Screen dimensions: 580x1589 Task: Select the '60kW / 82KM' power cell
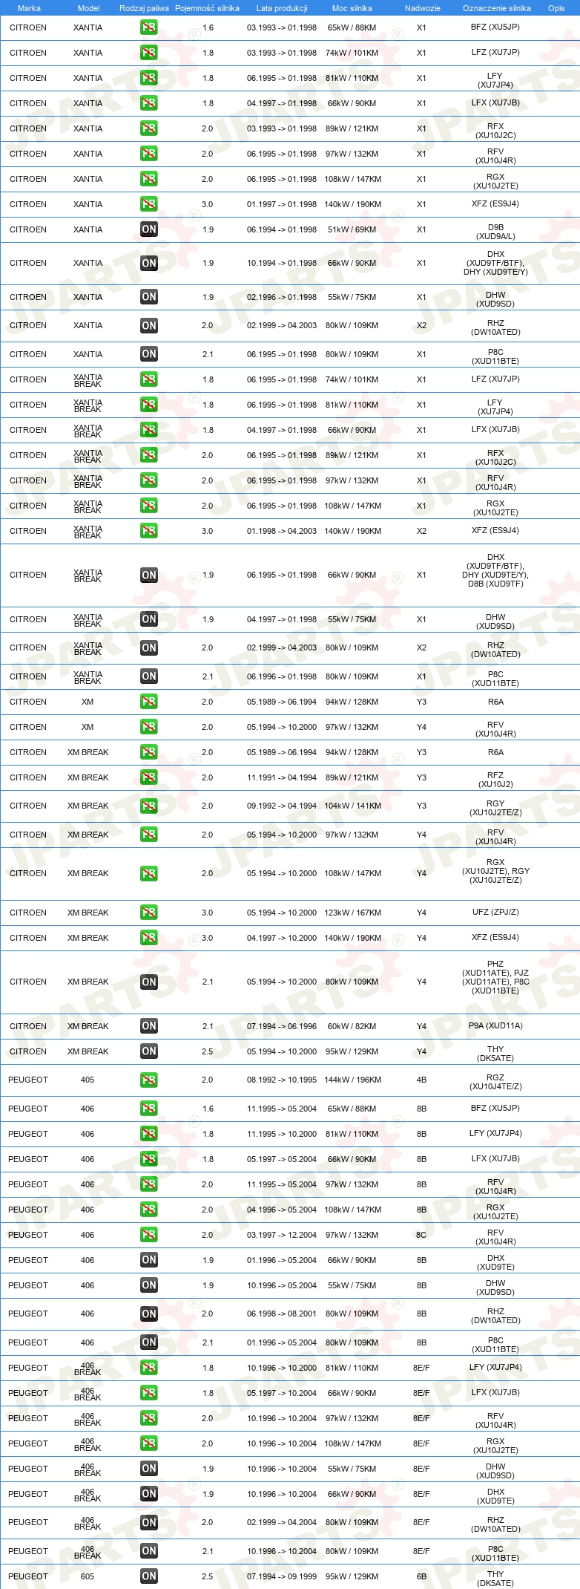352,1026
